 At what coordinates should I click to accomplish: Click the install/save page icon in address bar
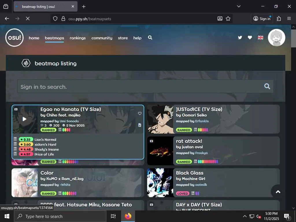point(220,18)
